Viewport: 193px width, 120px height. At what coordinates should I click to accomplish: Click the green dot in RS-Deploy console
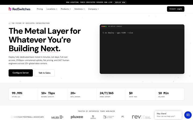tap(106, 26)
